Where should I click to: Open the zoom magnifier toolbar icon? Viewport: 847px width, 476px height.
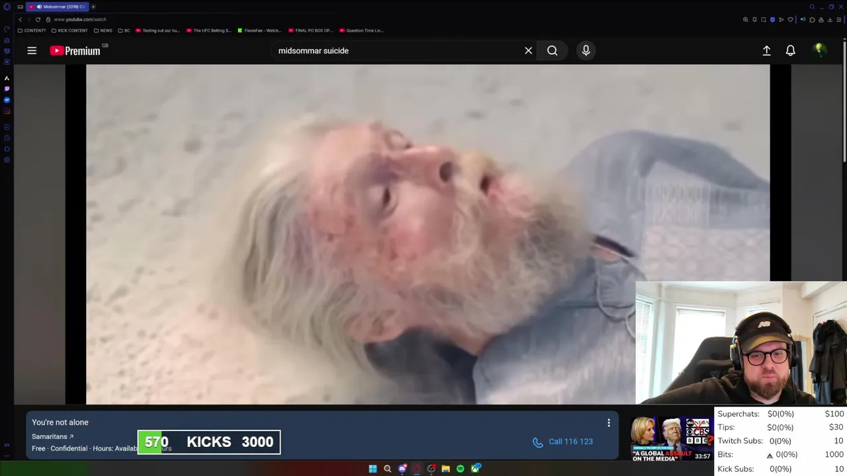tap(745, 20)
